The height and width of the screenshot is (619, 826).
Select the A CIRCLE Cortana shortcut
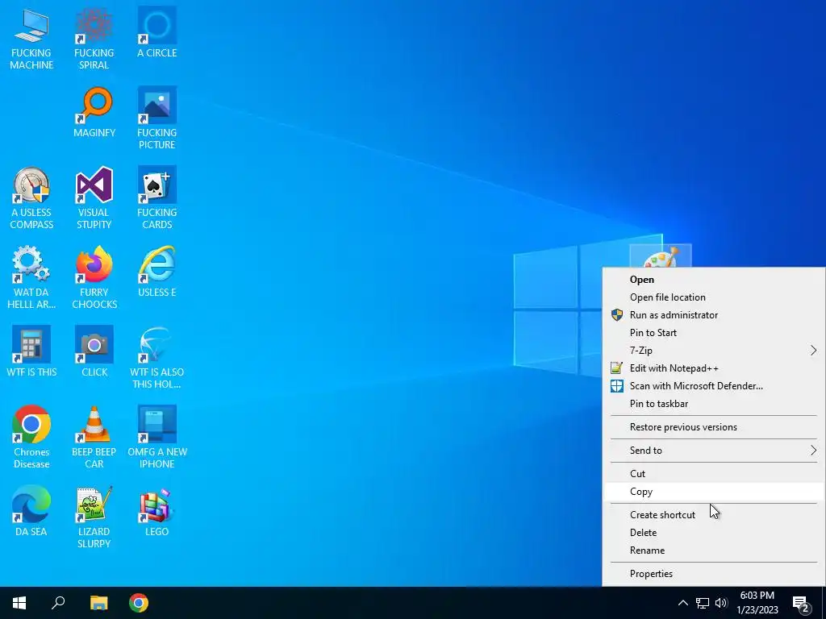click(157, 33)
